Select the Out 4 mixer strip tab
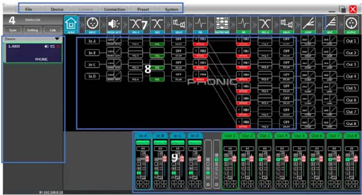This screenshot has height=195, width=362. [282, 136]
